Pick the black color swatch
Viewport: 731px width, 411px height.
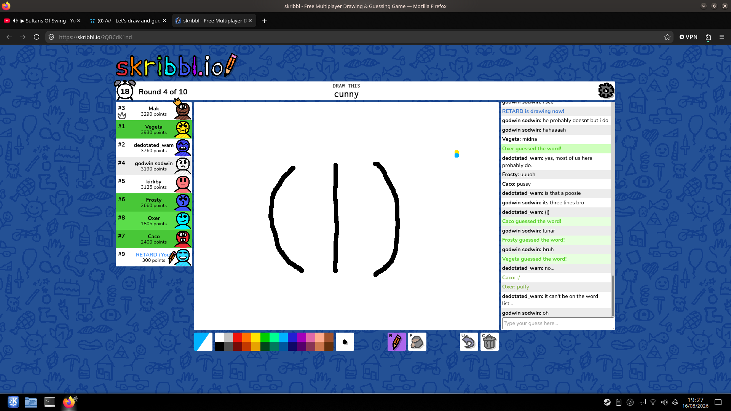(219, 346)
